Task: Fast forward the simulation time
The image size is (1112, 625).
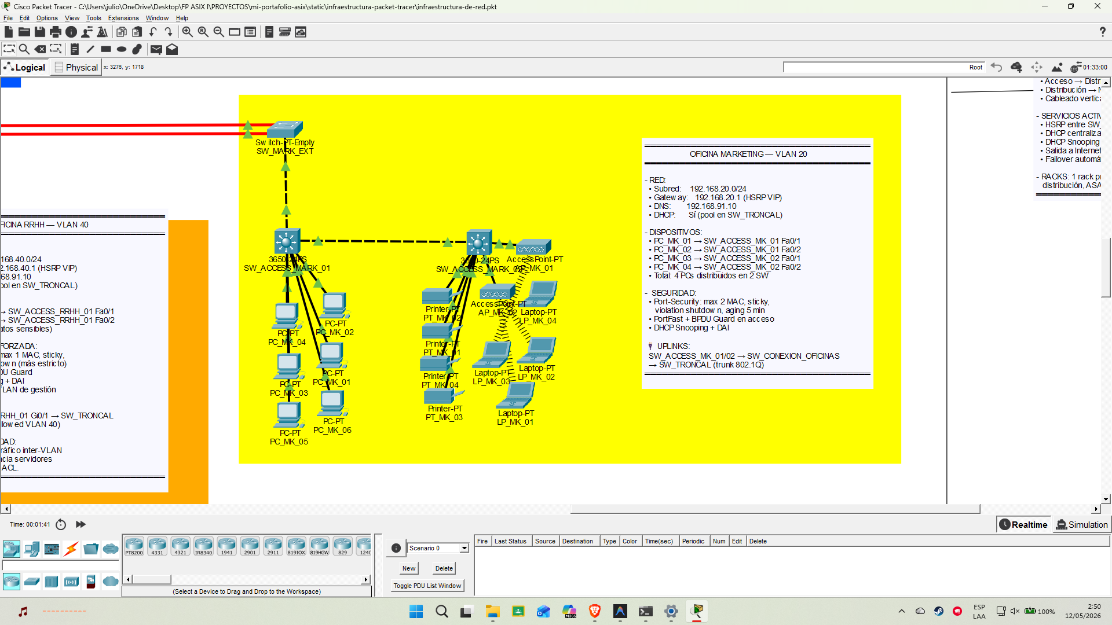Action: [x=81, y=524]
